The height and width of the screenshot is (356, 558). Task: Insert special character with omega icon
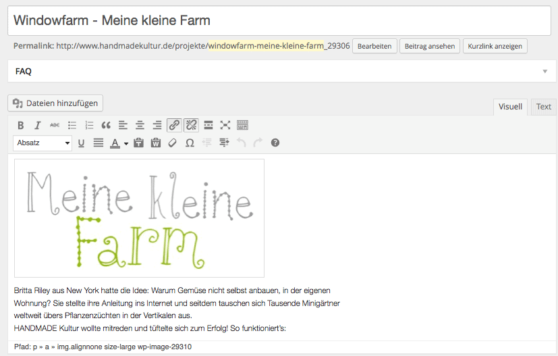[x=190, y=143]
